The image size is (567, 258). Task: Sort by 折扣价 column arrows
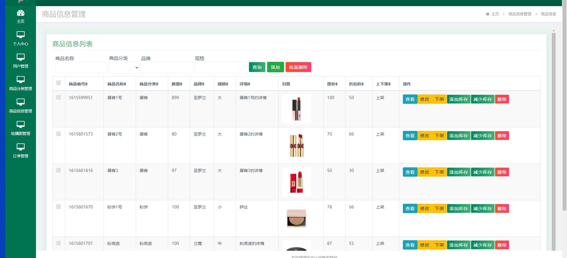(362, 84)
